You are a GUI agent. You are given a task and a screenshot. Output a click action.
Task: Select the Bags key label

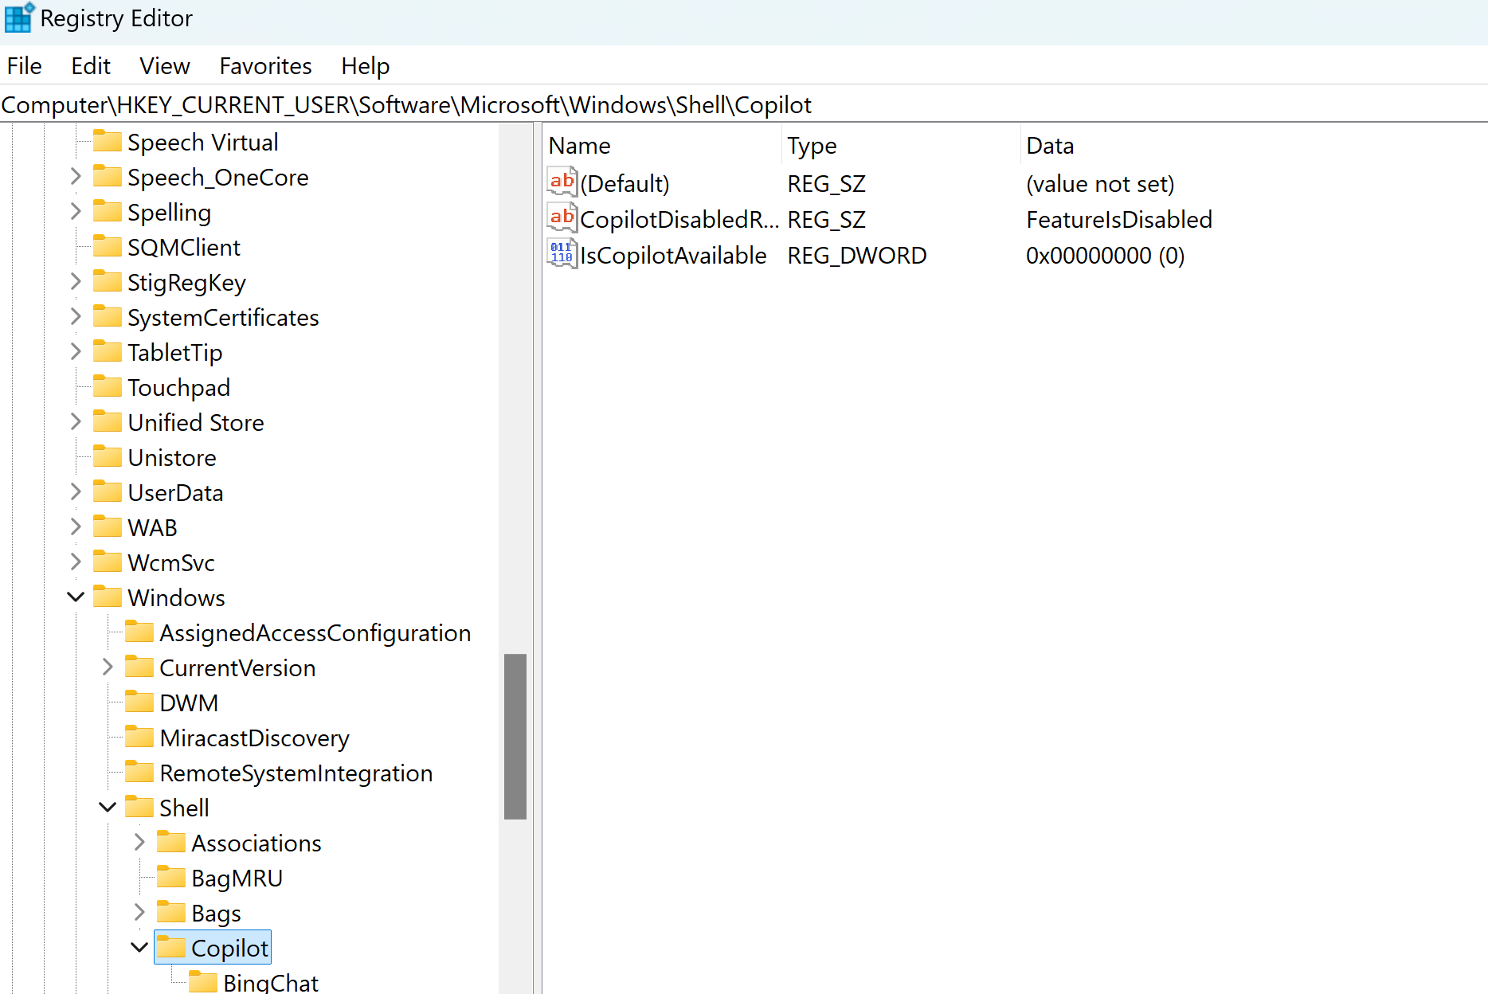(216, 914)
